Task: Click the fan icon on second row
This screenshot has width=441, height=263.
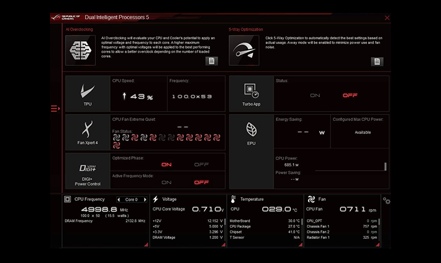Action: [x=116, y=145]
